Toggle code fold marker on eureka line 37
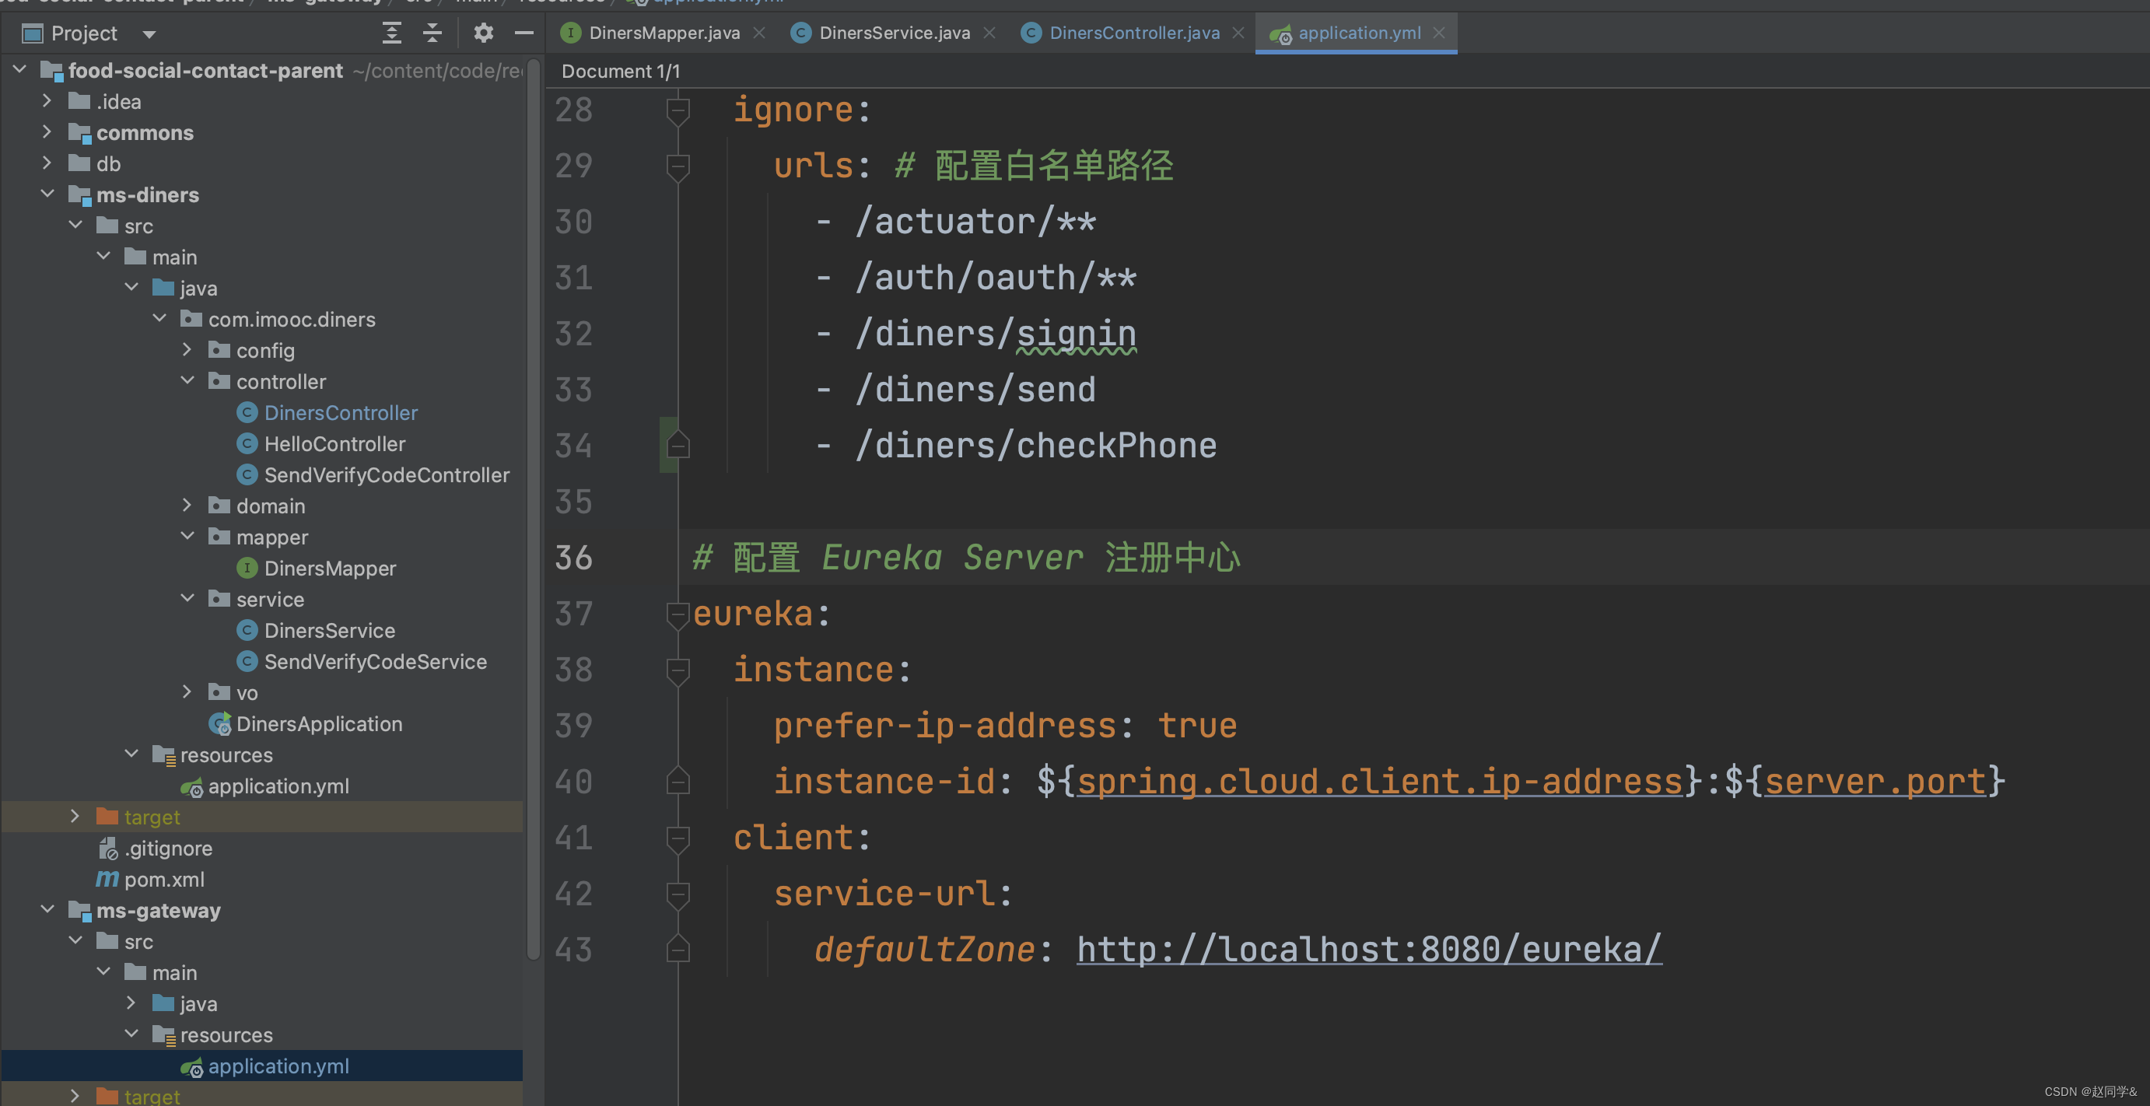 click(678, 614)
